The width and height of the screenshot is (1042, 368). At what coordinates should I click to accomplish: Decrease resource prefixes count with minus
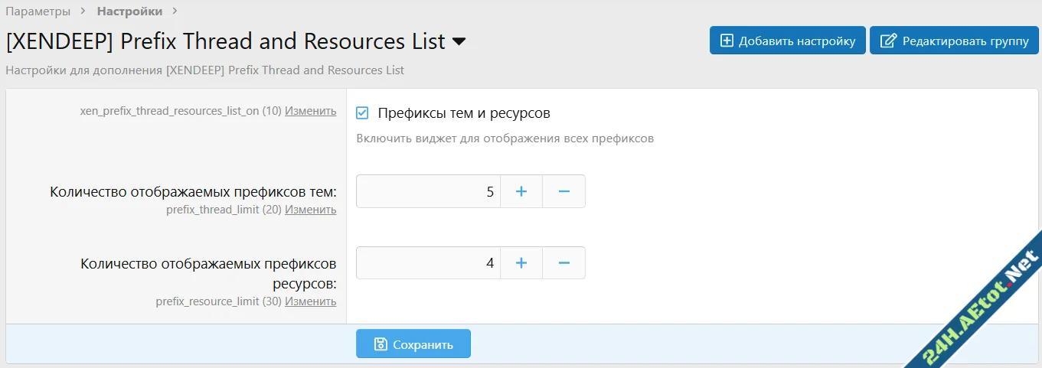564,263
